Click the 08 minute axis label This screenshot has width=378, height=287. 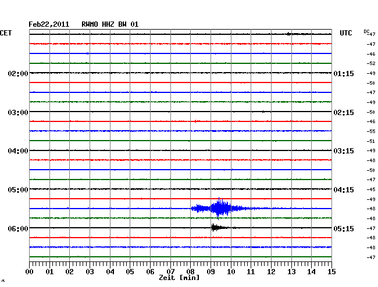pos(190,271)
